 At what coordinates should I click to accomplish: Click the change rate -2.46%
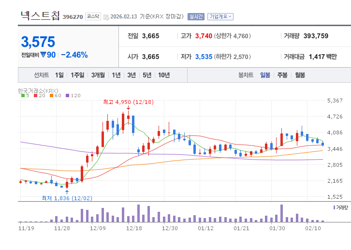coord(74,55)
